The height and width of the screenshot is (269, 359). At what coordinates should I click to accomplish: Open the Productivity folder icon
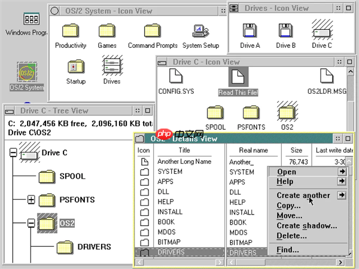[71, 32]
